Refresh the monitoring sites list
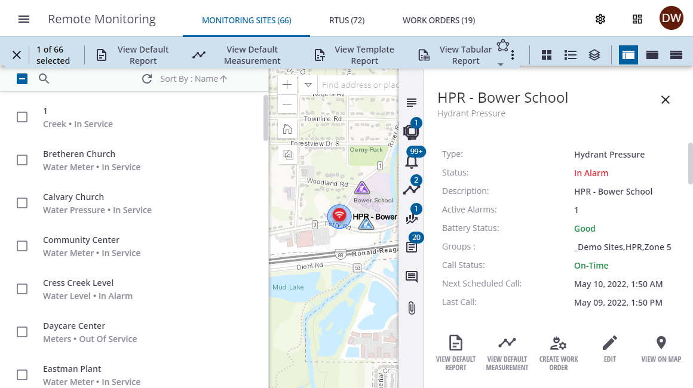 (x=147, y=79)
